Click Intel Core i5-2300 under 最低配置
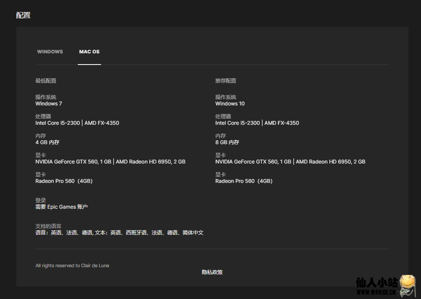 [58, 123]
